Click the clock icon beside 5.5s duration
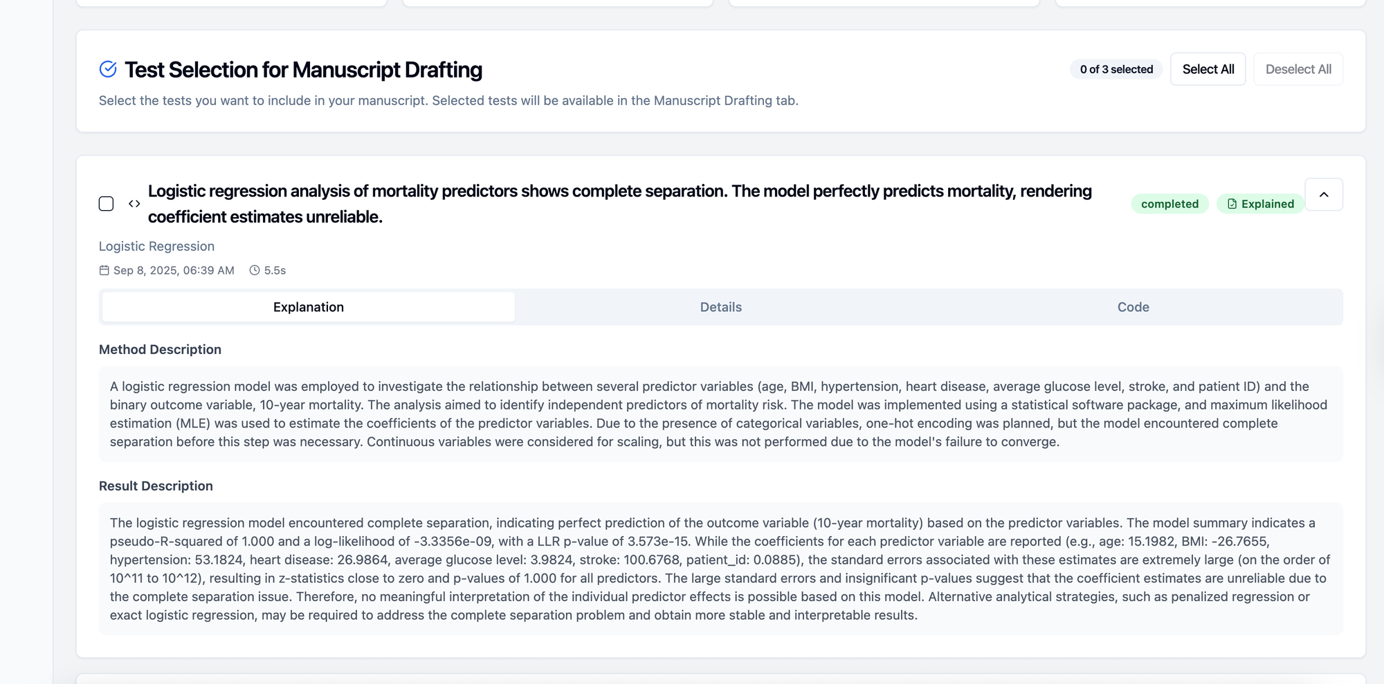This screenshot has height=684, width=1384. (255, 270)
